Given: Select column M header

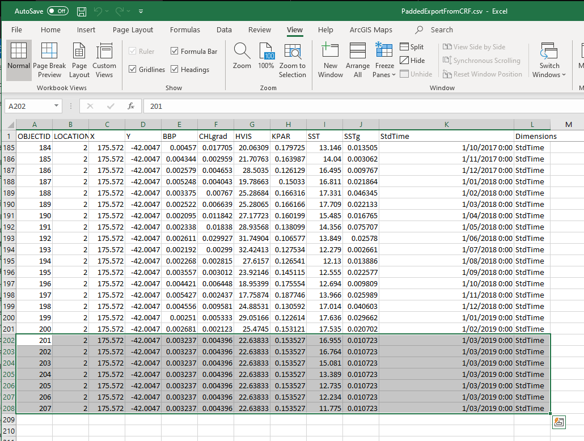Looking at the screenshot, I should 568,124.
